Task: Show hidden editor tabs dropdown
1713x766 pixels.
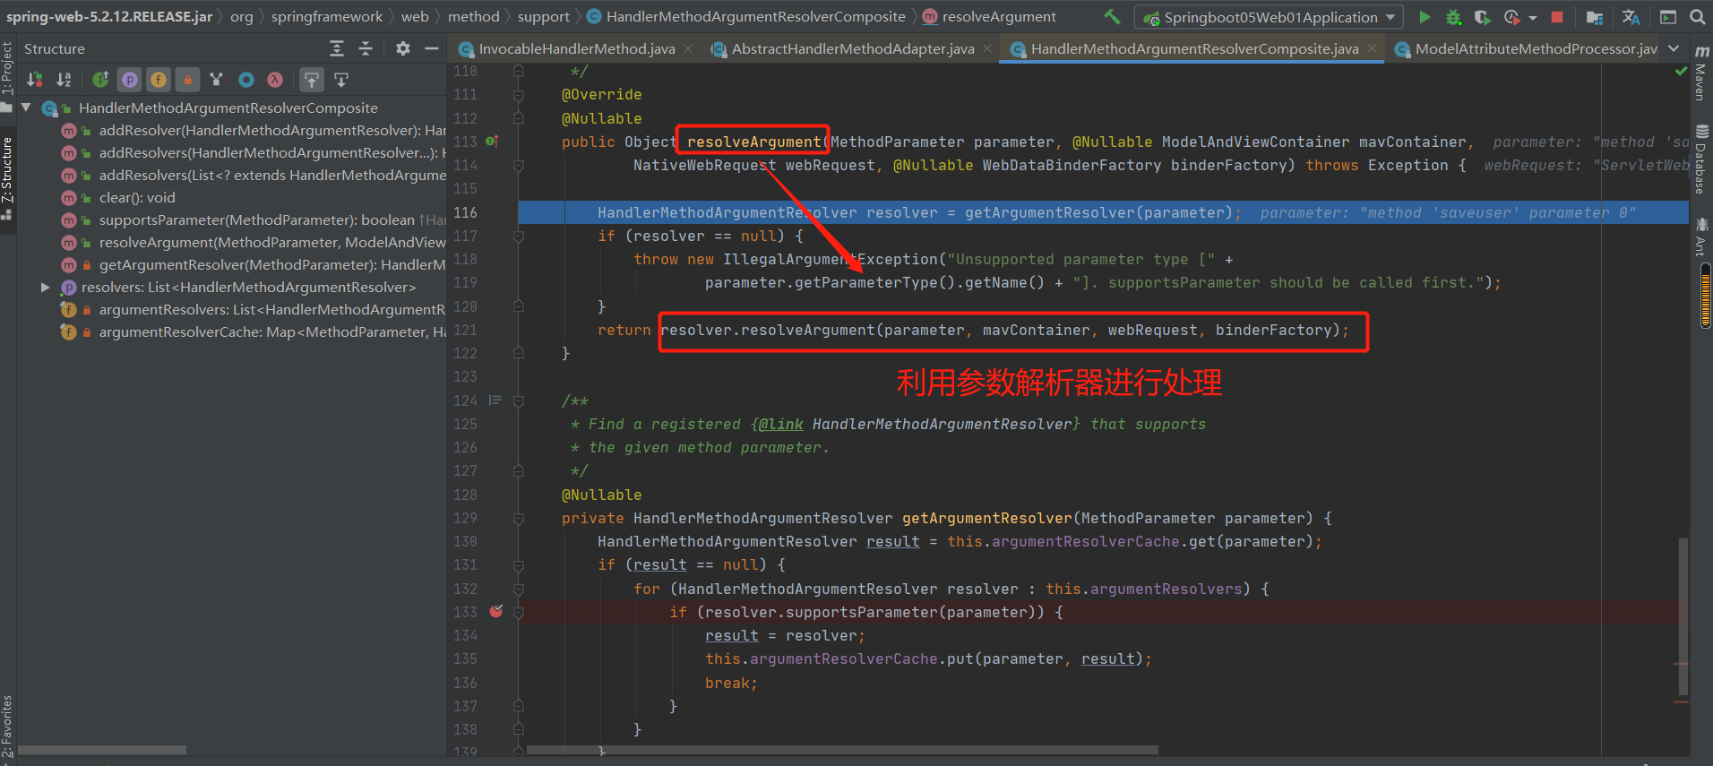Action: 1674,48
